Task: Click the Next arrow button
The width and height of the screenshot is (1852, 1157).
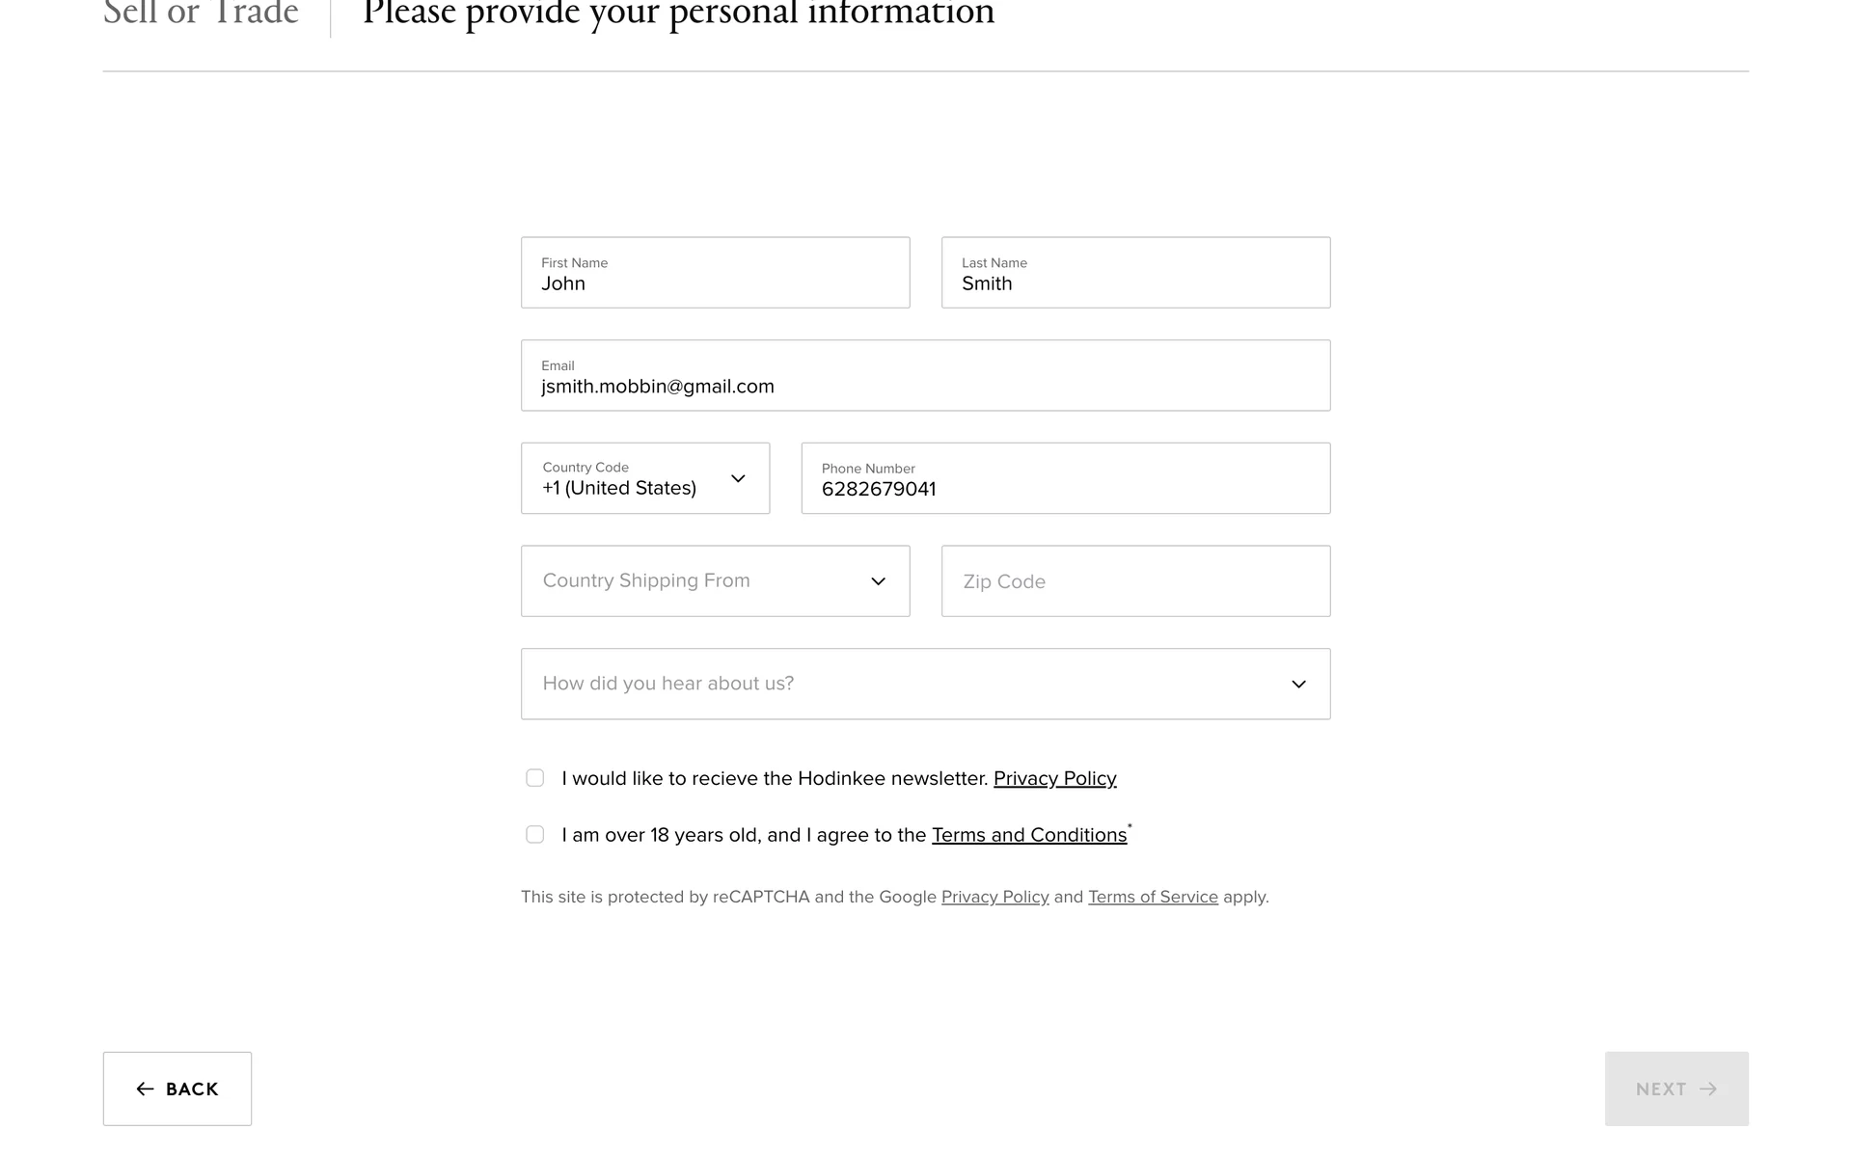Action: (1676, 1089)
